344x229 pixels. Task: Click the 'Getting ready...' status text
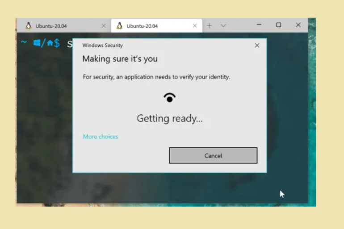(170, 119)
